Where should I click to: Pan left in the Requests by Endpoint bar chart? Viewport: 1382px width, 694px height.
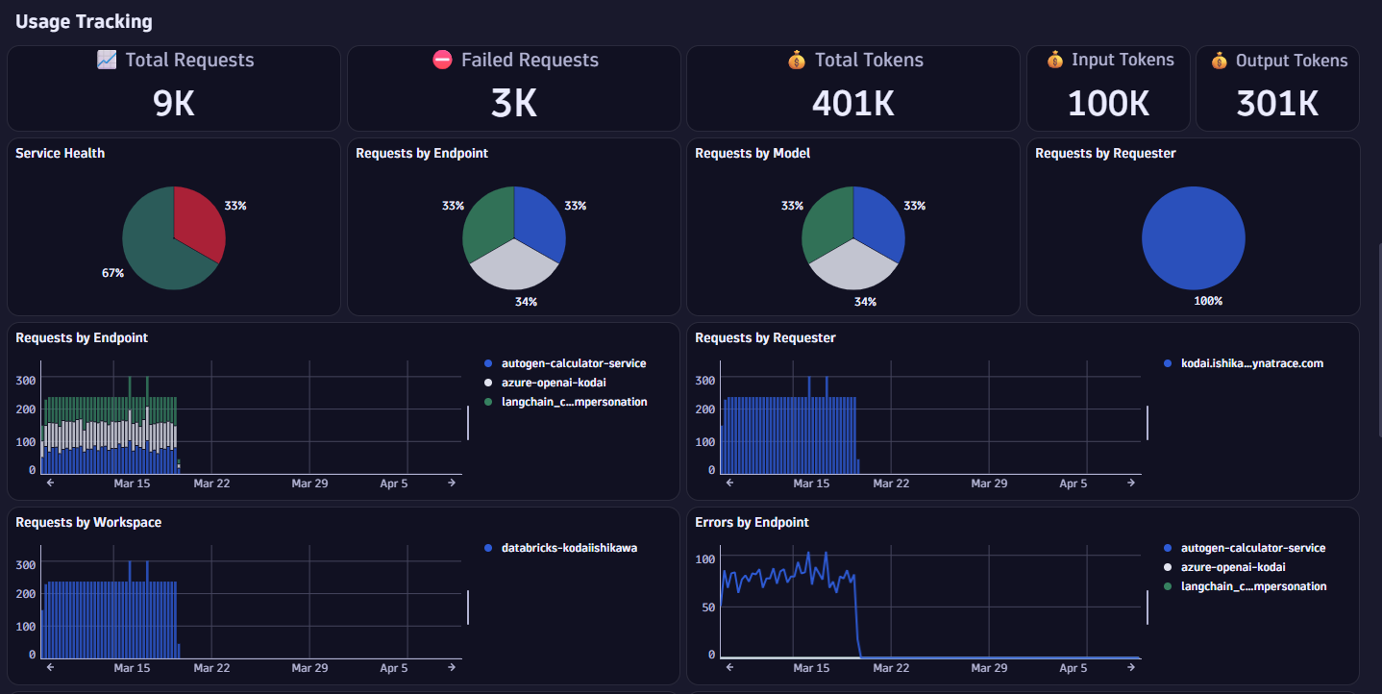50,483
